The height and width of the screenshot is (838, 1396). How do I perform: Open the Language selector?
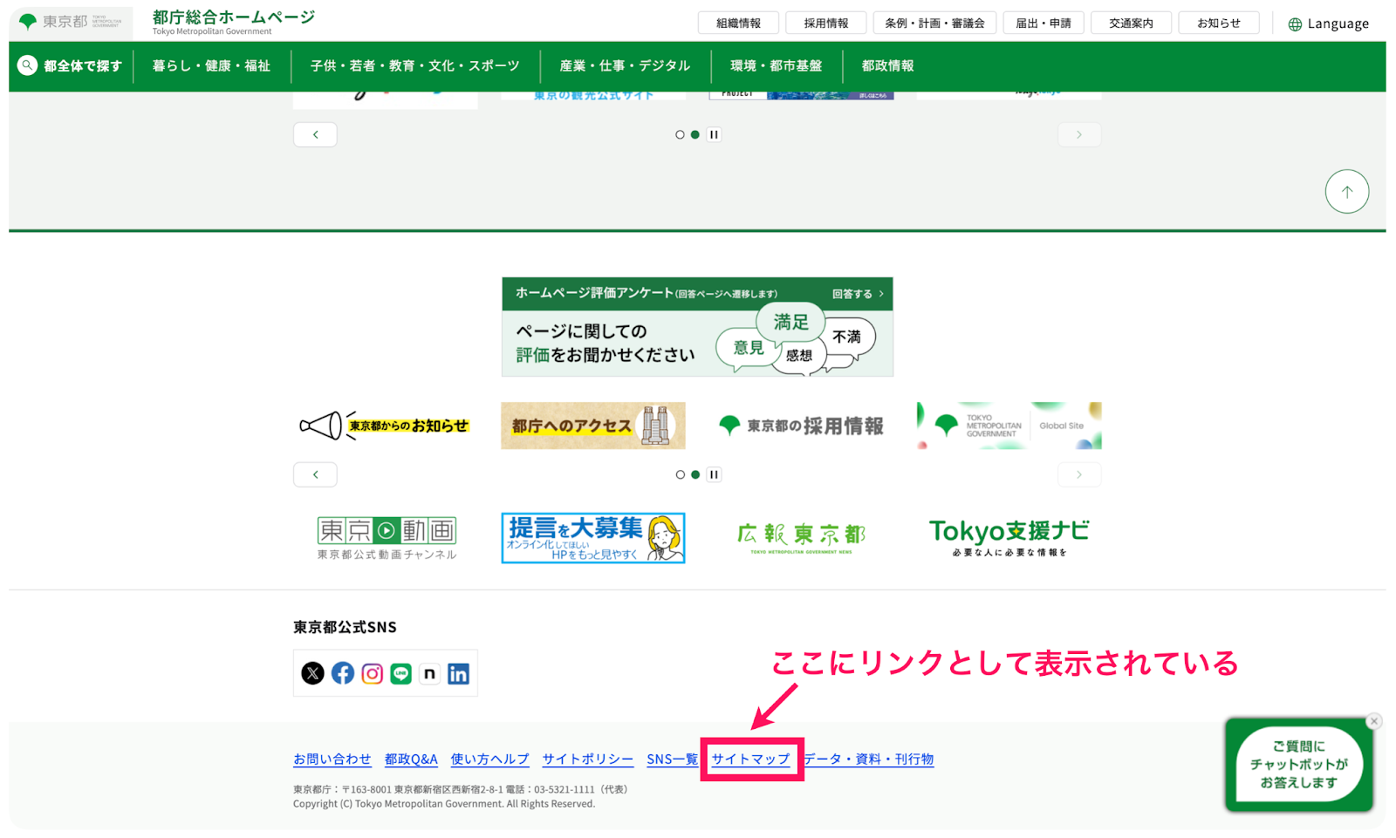coord(1328,23)
